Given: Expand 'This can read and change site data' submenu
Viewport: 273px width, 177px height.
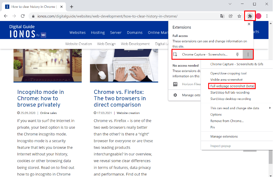Looking at the screenshot, I should coord(237,108).
